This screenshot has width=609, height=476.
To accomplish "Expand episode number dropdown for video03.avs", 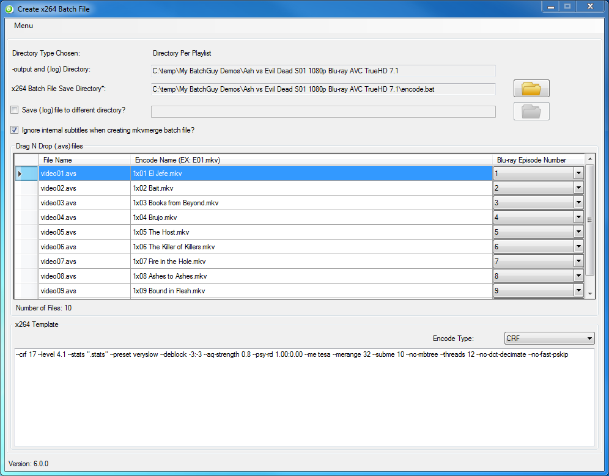I will coord(578,203).
